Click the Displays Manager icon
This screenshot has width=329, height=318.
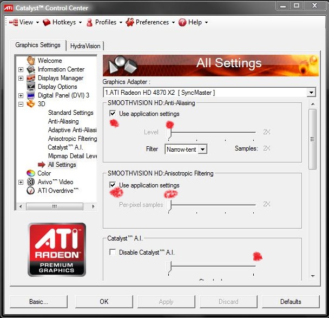click(x=31, y=78)
